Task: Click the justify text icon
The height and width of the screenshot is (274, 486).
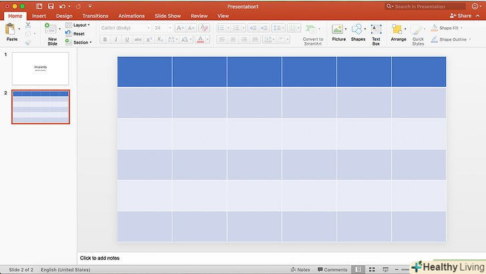Action: coord(255,39)
